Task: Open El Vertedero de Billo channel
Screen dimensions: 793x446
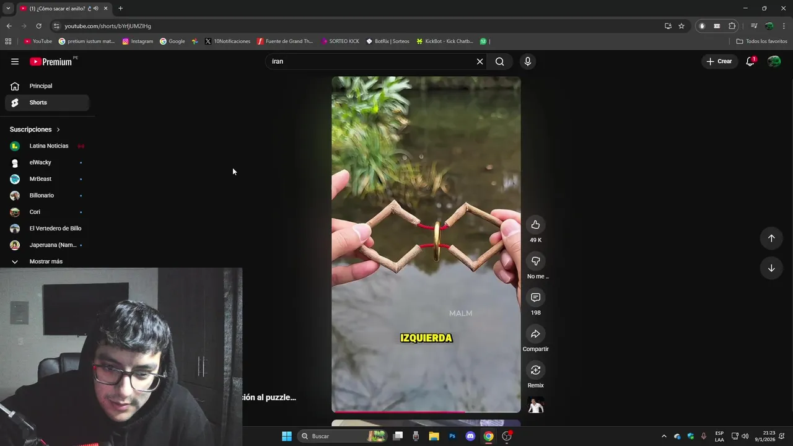Action: point(47,229)
